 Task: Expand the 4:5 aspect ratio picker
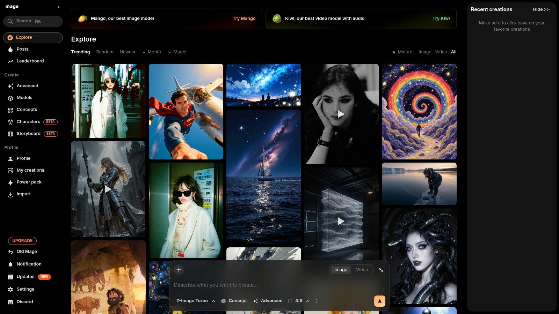pos(298,301)
